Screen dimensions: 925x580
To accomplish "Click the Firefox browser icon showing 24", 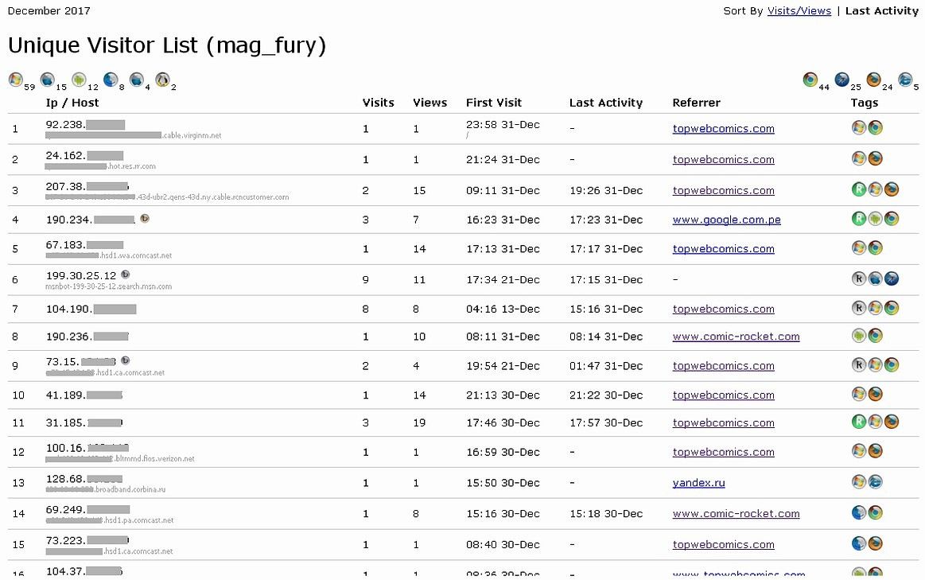I will coord(873,79).
